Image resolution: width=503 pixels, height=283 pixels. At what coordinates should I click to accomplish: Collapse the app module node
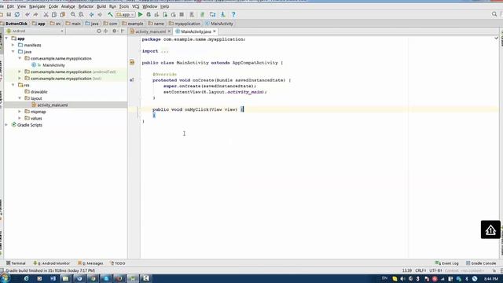[7, 39]
